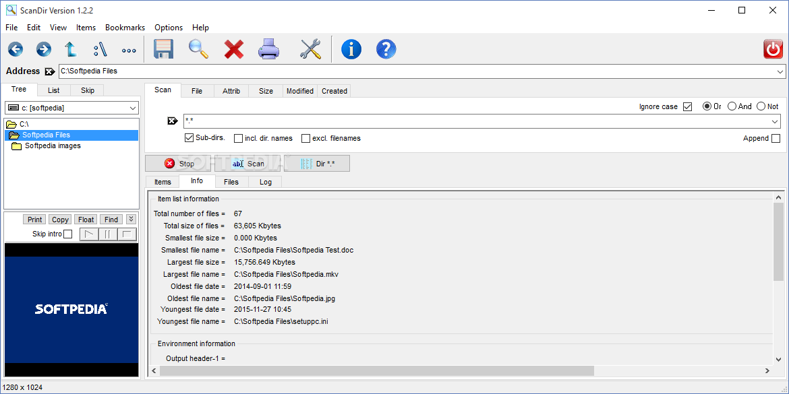Stop the preview video playback
Viewport: 789px width, 394px height.
point(127,234)
